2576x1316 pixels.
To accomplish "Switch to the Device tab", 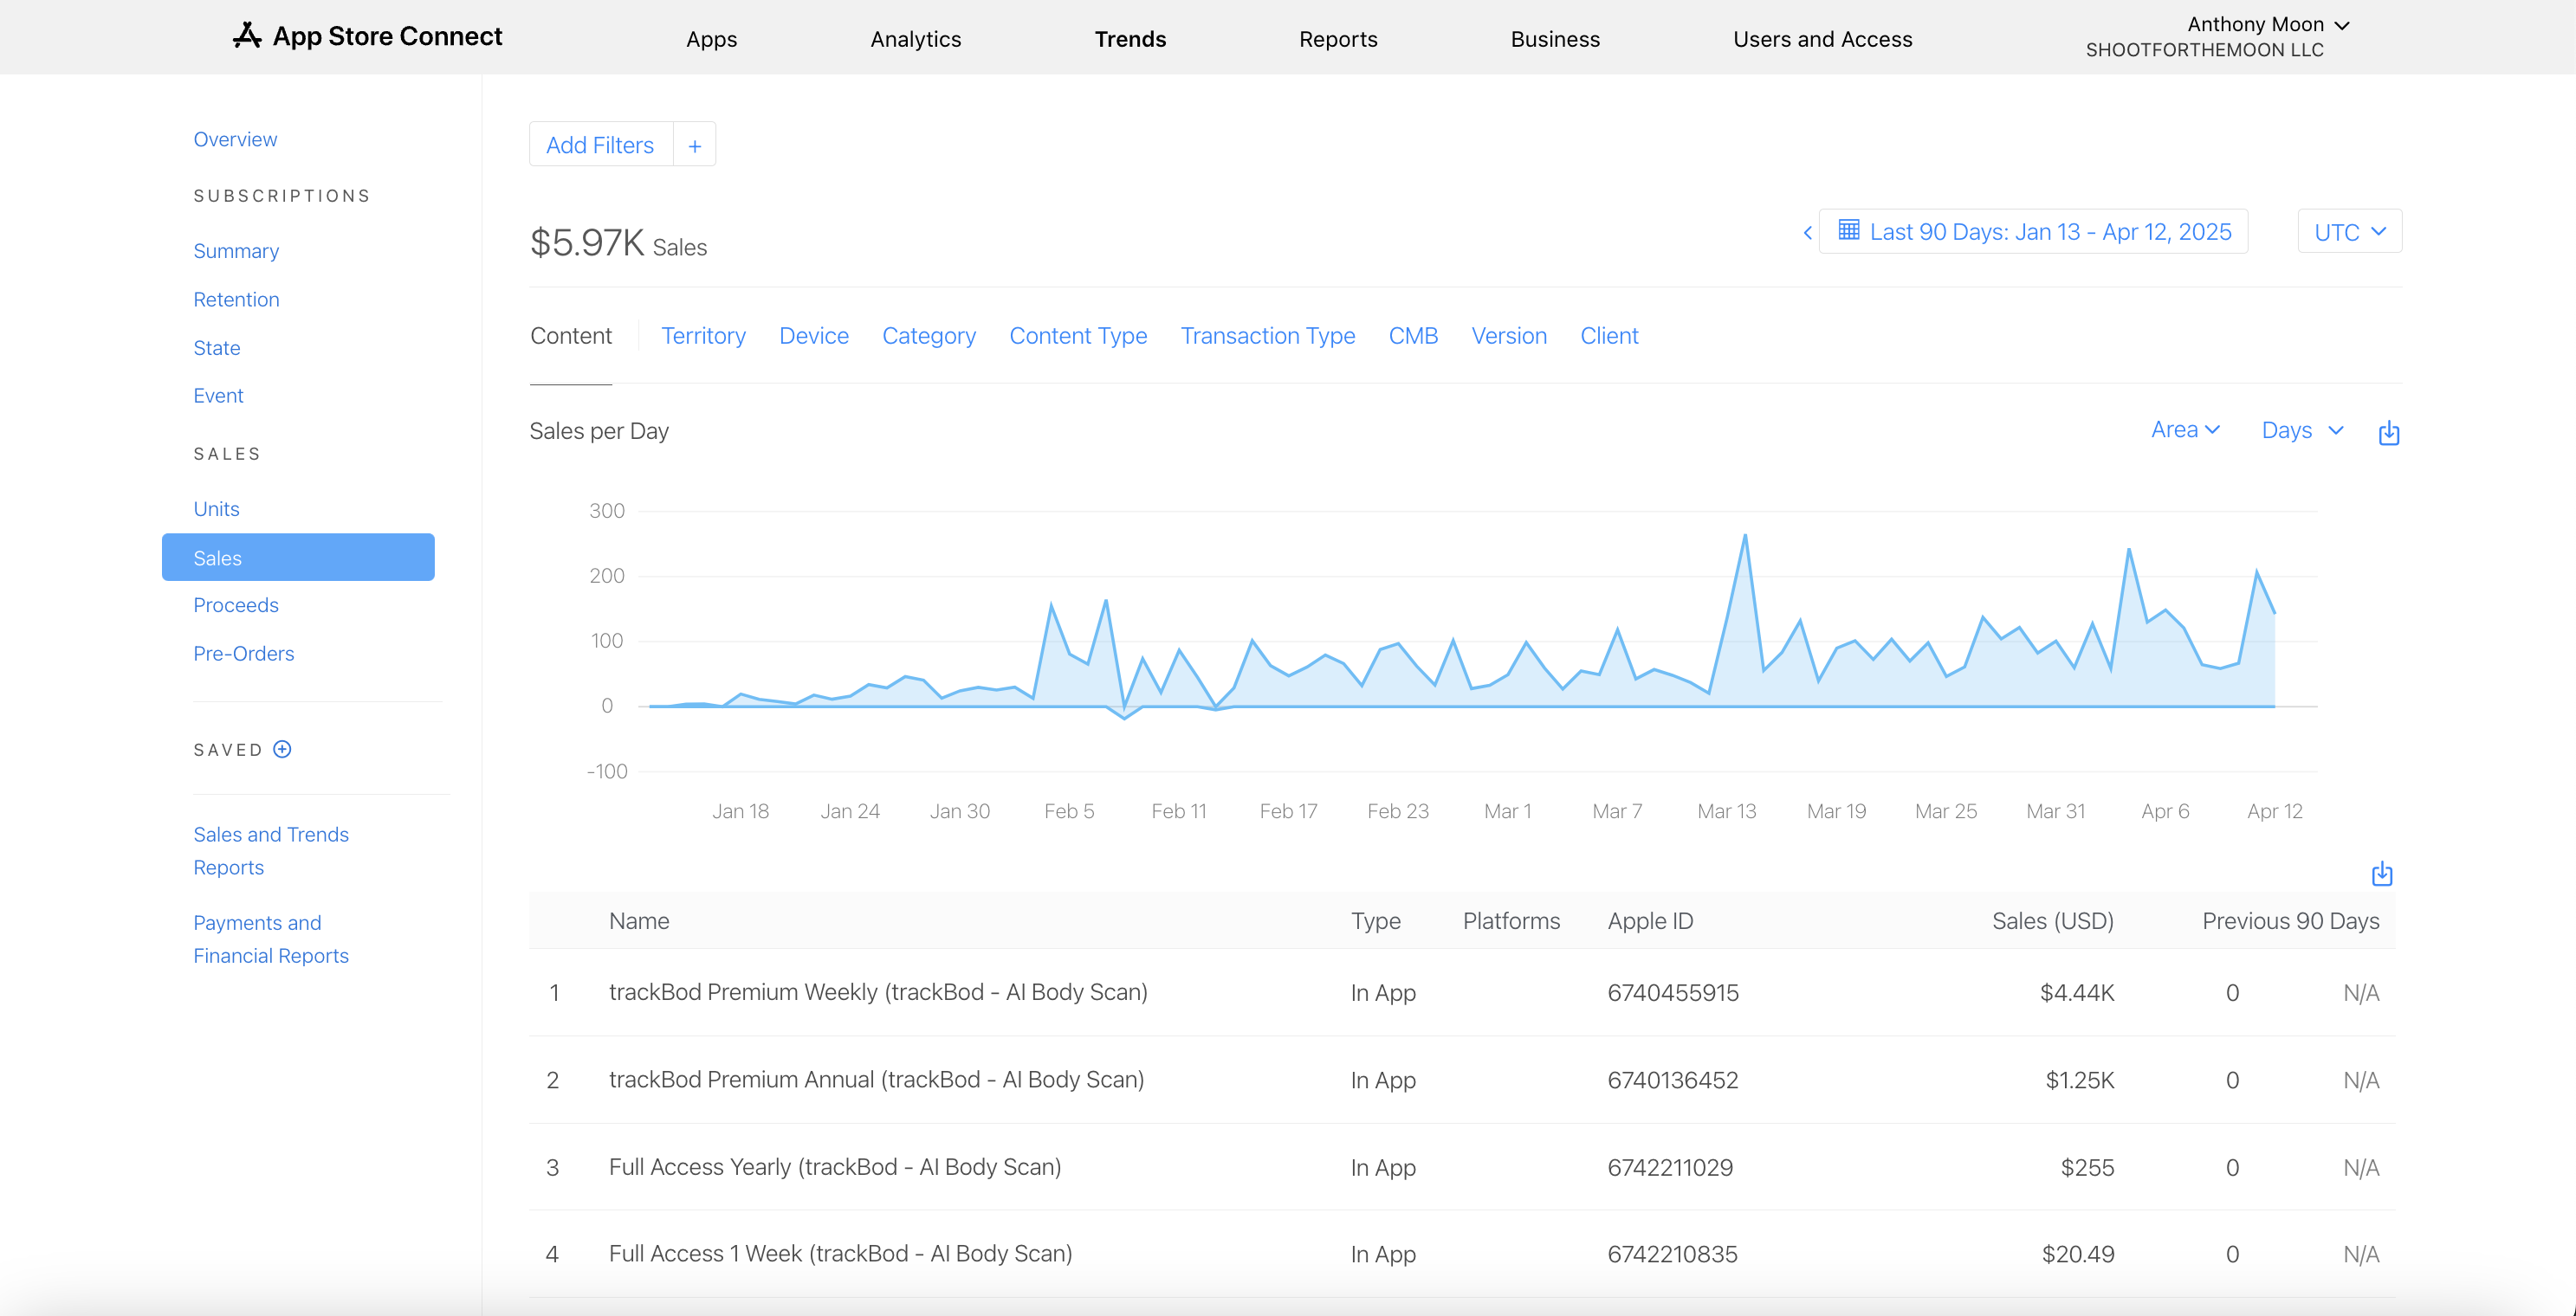I will pyautogui.click(x=813, y=336).
